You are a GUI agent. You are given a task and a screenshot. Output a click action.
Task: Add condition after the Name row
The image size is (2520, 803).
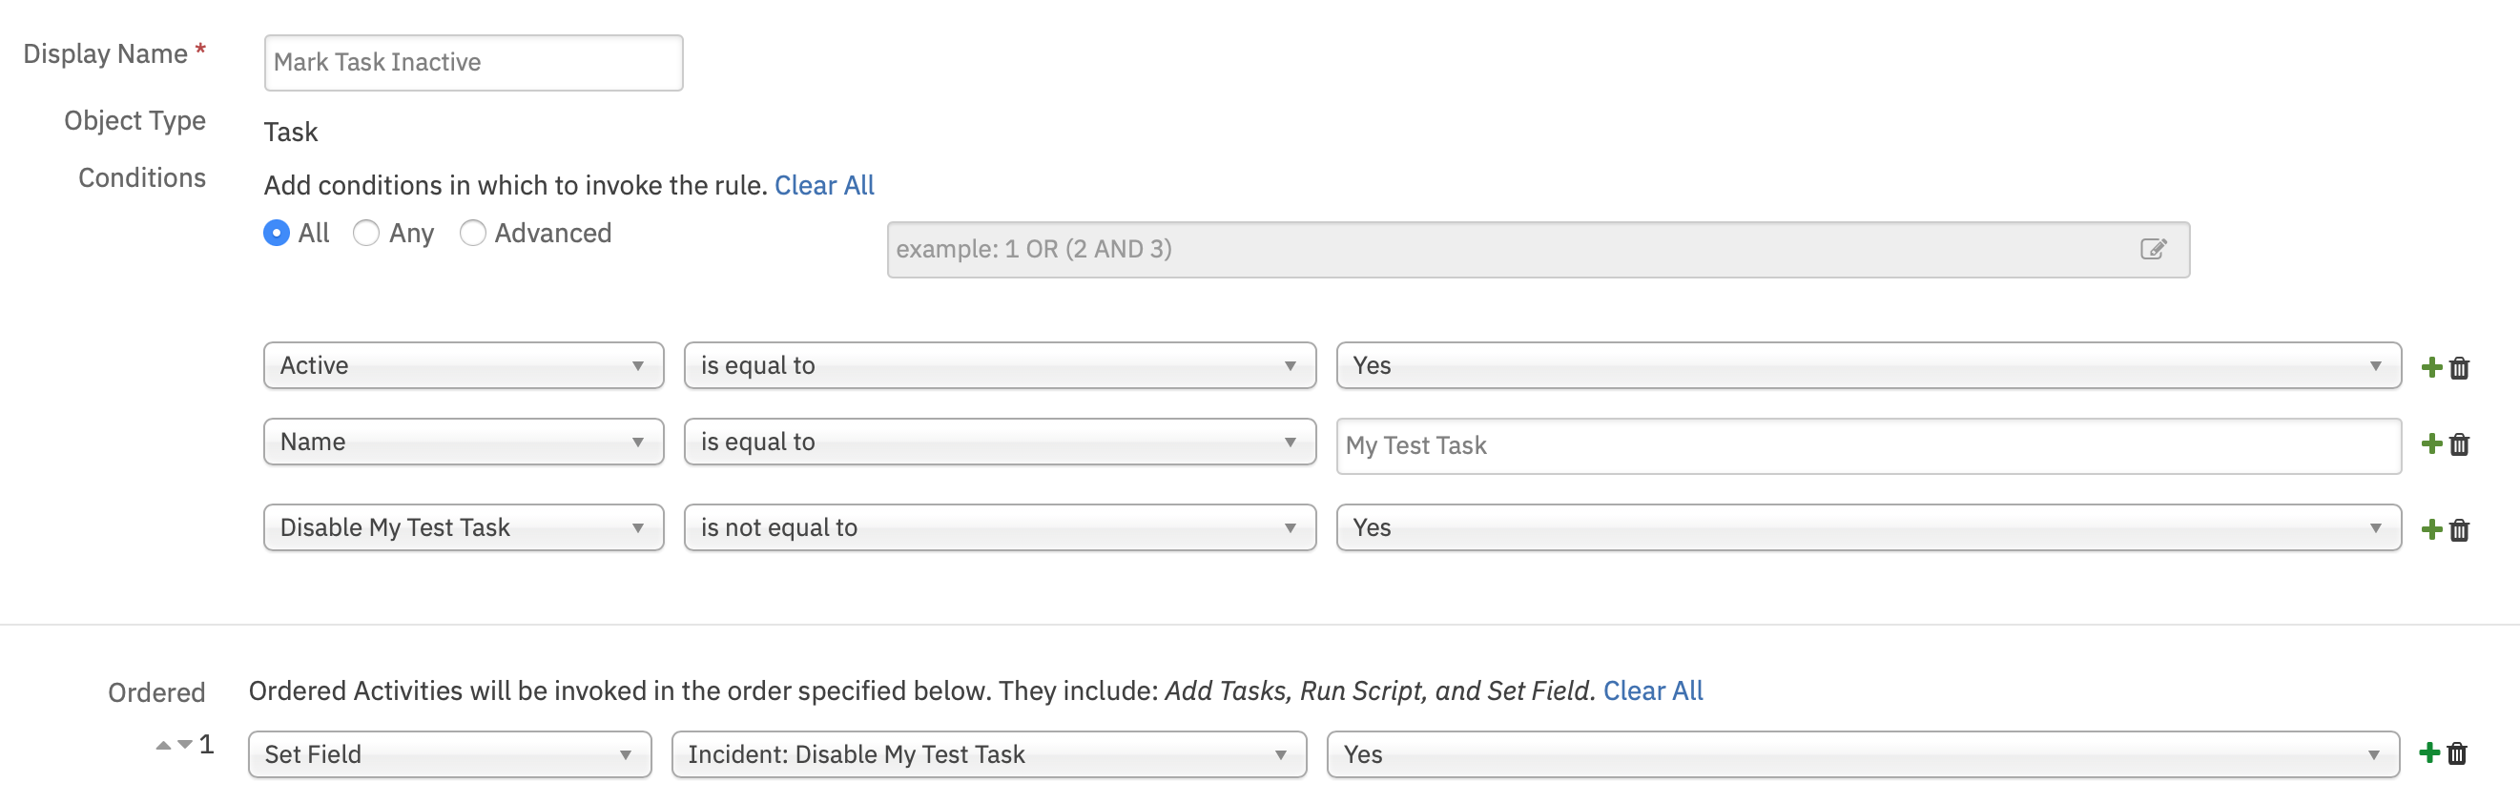2431,444
